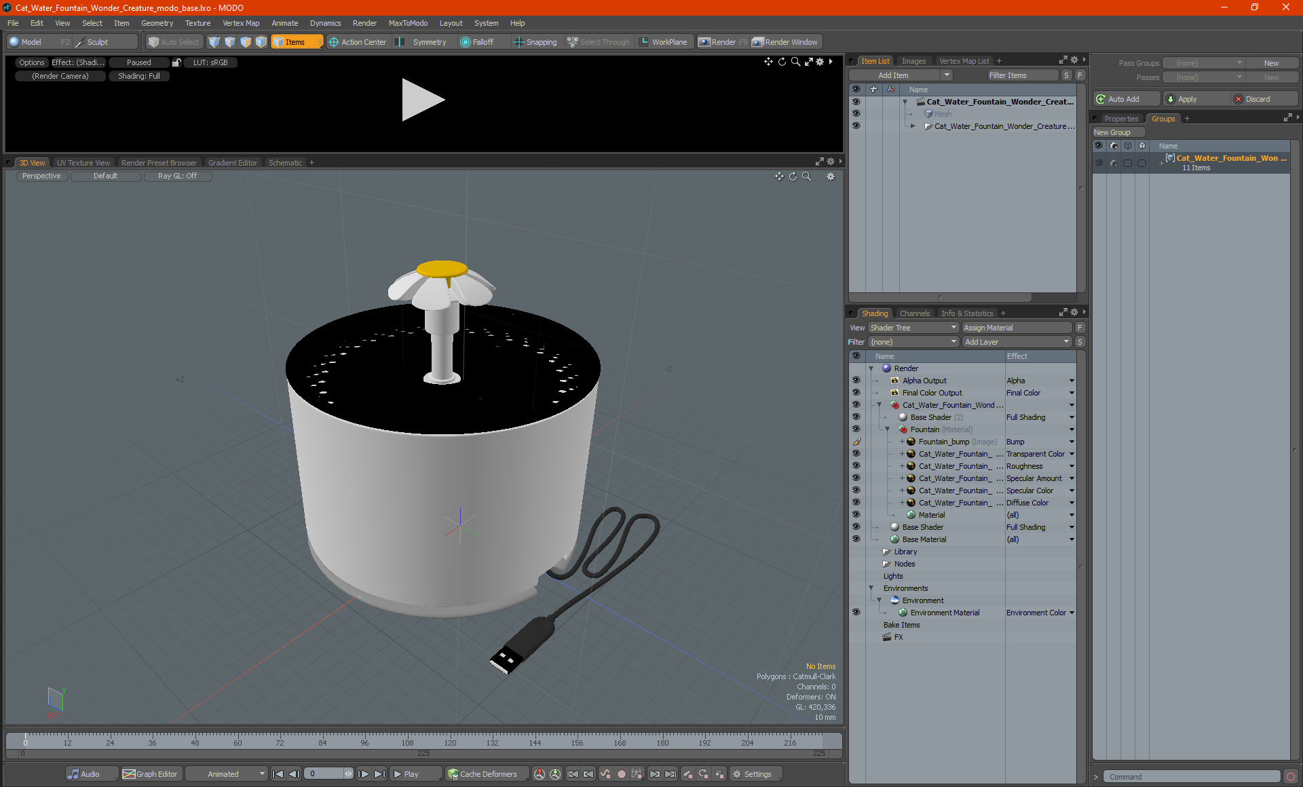Toggle visibility of Alpha Output
This screenshot has height=787, width=1303.
click(856, 381)
